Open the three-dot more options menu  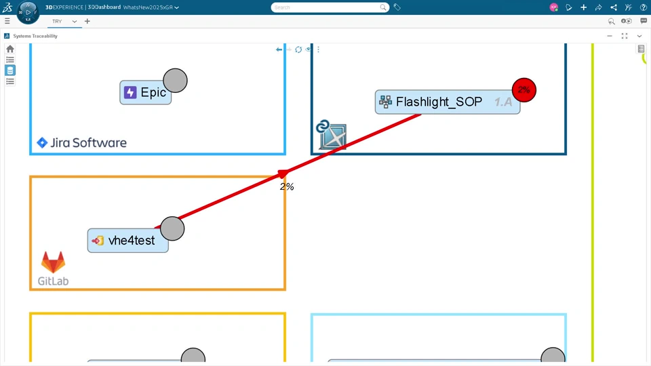pos(319,49)
